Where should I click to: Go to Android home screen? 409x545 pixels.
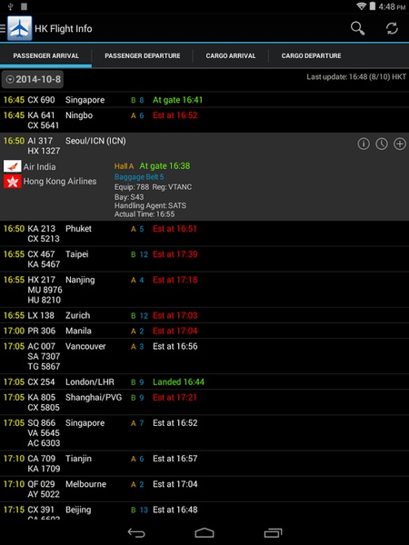[204, 532]
